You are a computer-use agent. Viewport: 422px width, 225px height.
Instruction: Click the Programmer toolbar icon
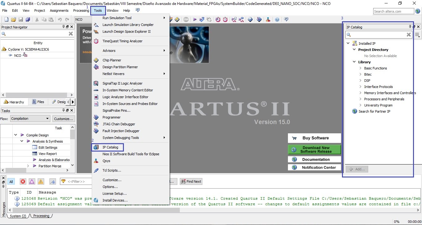pyautogui.click(x=259, y=19)
